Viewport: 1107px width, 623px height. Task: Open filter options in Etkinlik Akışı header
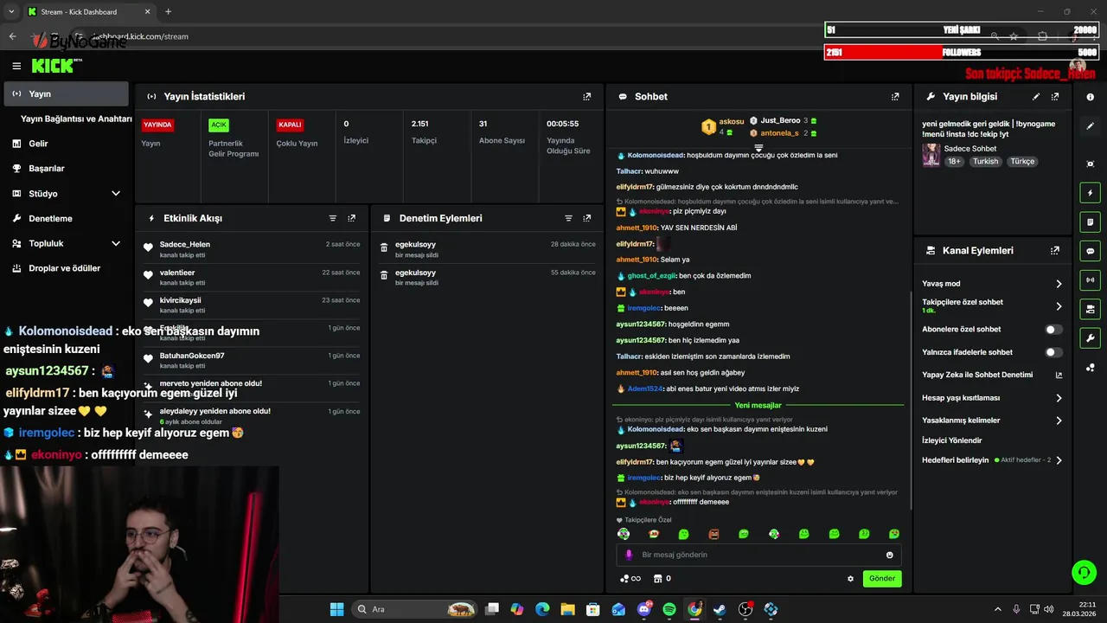click(333, 219)
